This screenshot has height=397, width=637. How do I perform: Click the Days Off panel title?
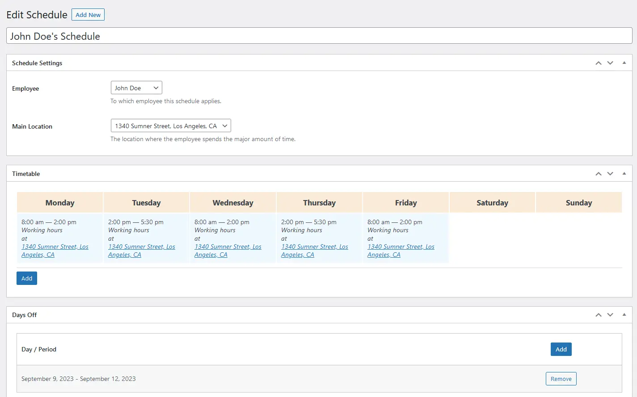[x=25, y=315]
